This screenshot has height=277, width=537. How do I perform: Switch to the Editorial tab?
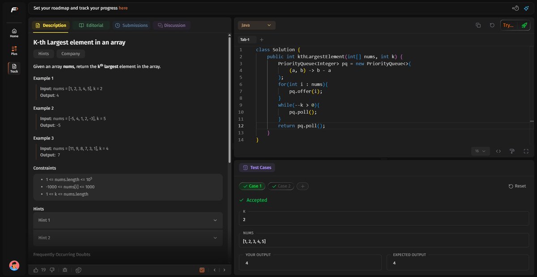(91, 26)
